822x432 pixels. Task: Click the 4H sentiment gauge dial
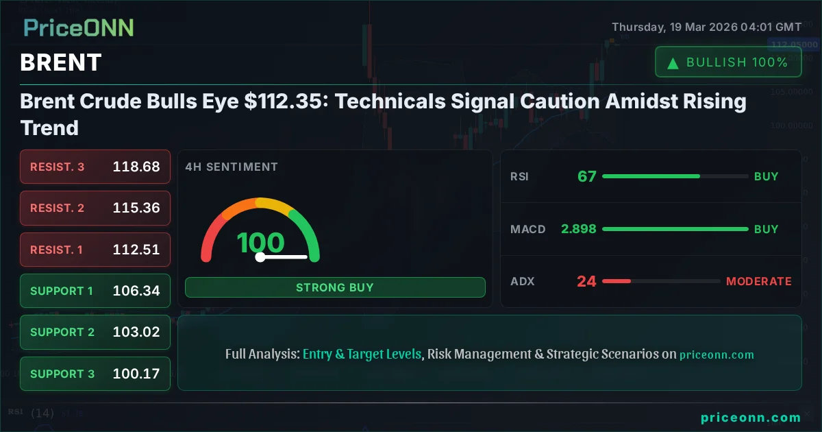point(260,230)
